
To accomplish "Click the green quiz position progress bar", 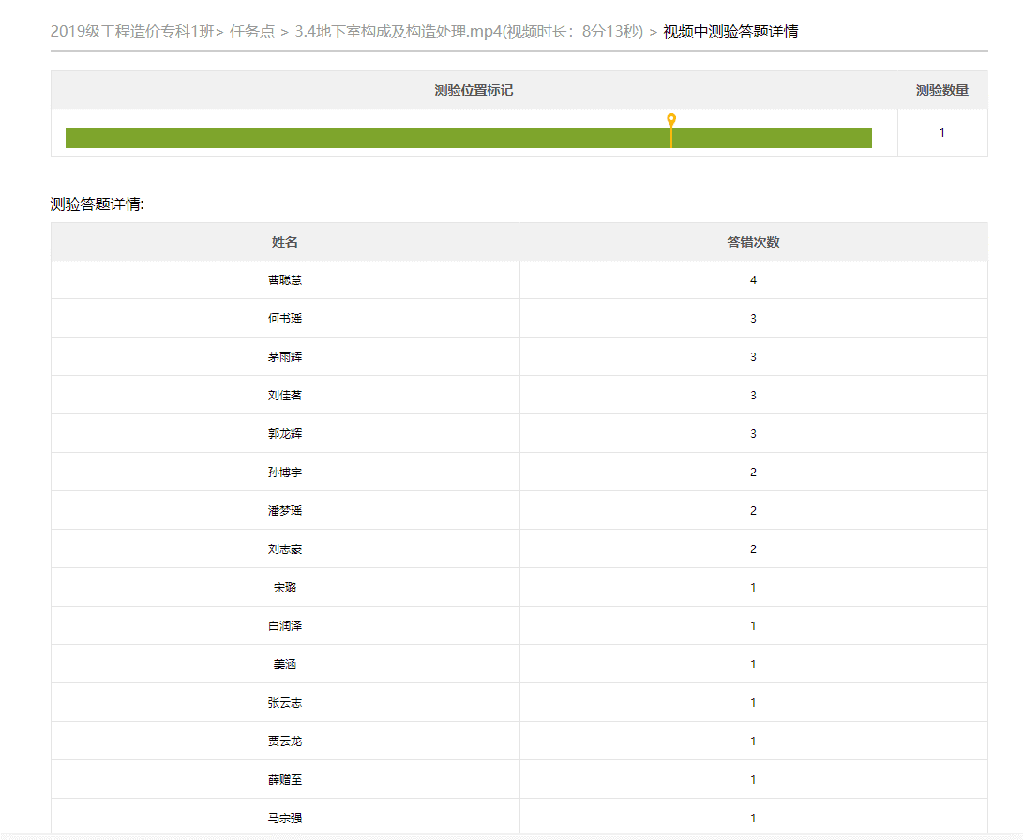I will [x=375, y=138].
